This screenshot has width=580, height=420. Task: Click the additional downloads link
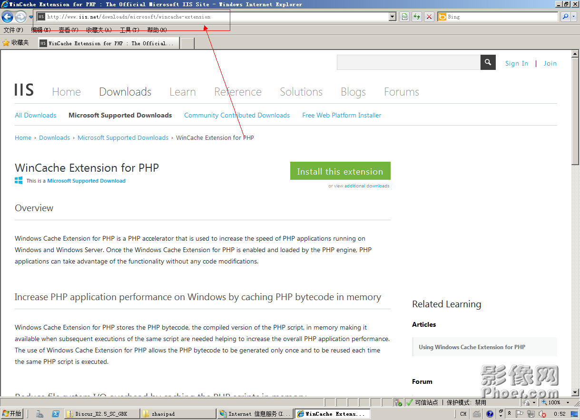367,186
